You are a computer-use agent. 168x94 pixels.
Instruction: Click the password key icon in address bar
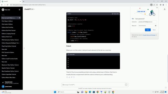pyautogui.click(x=151, y=5)
